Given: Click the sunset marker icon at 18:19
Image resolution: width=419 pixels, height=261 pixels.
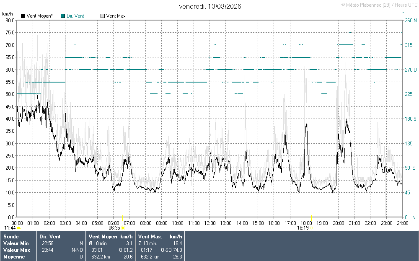Looking at the screenshot, I should pyautogui.click(x=311, y=228).
